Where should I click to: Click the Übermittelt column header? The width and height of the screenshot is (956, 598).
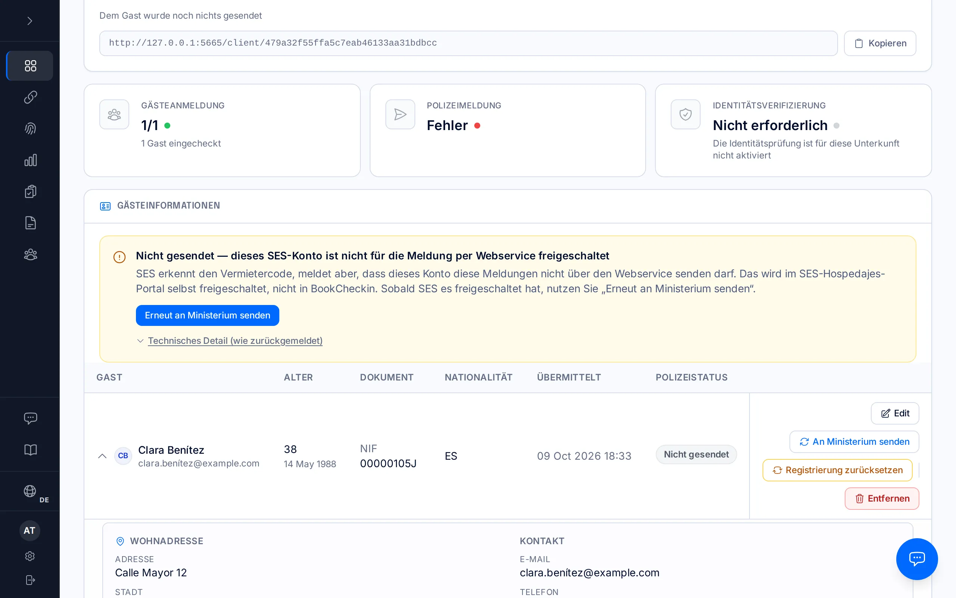(569, 378)
